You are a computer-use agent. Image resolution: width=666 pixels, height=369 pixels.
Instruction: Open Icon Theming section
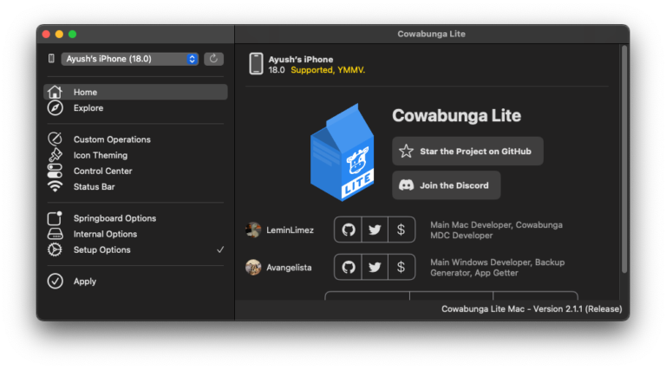[100, 155]
